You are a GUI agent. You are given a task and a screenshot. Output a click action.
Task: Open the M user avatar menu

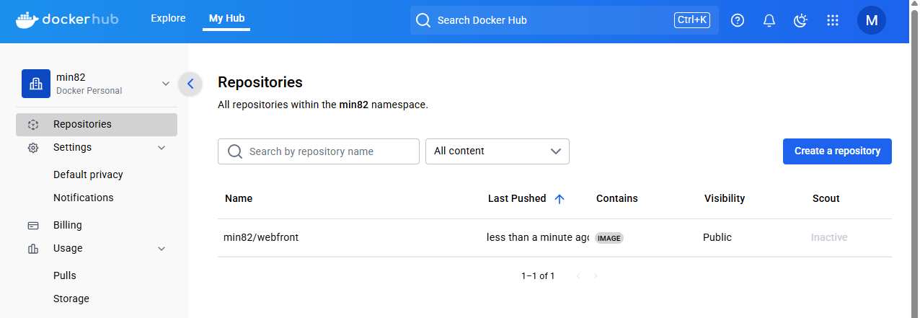(x=872, y=20)
